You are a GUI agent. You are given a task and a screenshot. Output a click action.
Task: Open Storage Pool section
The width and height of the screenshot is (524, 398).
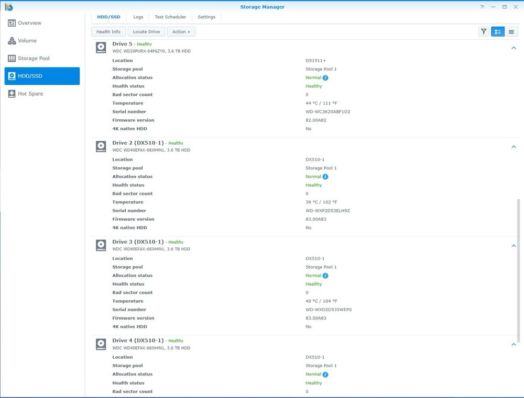(x=42, y=59)
